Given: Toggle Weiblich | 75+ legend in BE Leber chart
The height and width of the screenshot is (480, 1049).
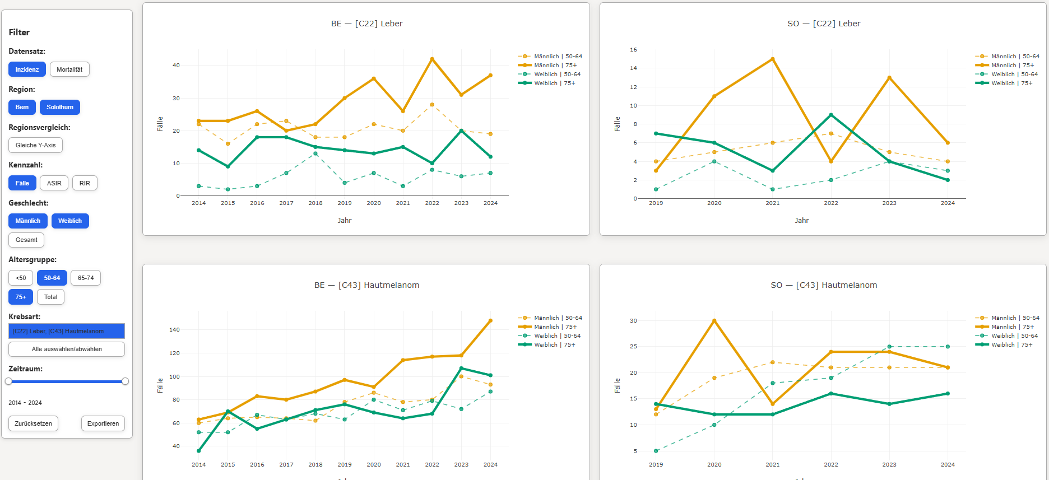Looking at the screenshot, I should coord(547,83).
